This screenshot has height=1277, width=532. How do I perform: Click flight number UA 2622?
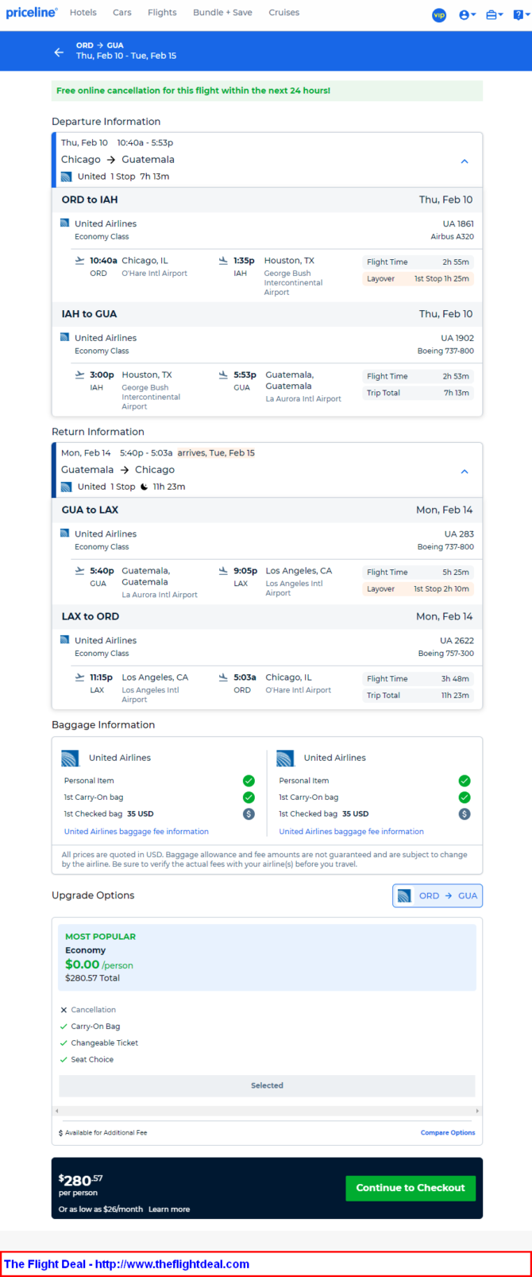457,640
